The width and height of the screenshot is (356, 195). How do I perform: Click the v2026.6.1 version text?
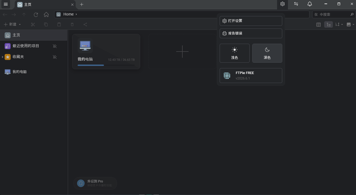click(243, 78)
